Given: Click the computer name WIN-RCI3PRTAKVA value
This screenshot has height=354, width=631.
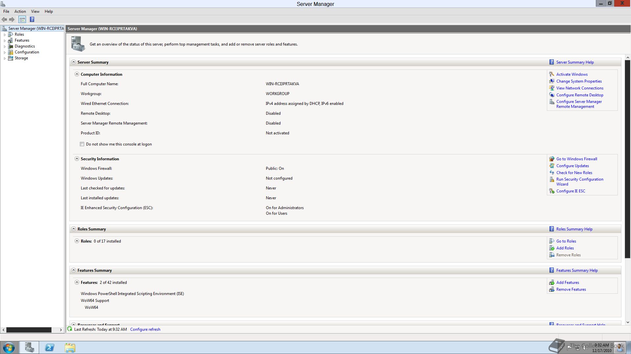Looking at the screenshot, I should (282, 84).
